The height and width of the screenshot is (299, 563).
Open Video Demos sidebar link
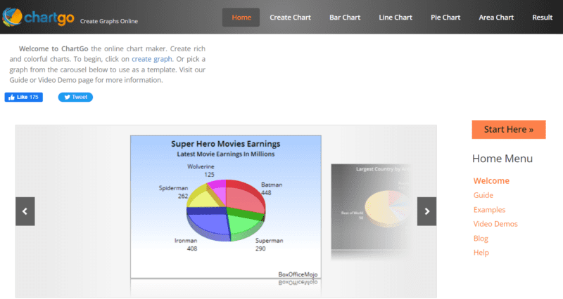click(495, 224)
